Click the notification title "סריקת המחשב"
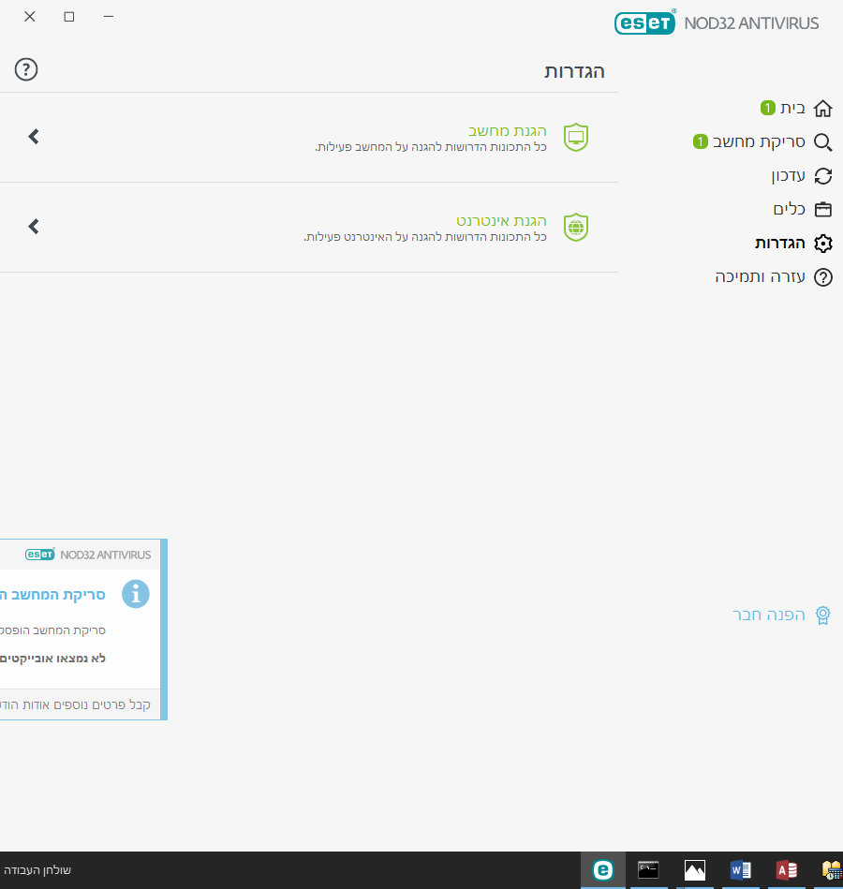This screenshot has width=843, height=889. [x=57, y=595]
